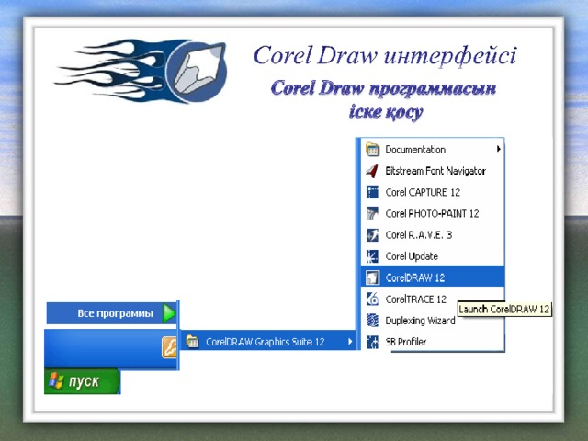Expand the CorelDRAW Graphics Suite 12 arrow
Screen dimensions: 588x441
[350, 341]
